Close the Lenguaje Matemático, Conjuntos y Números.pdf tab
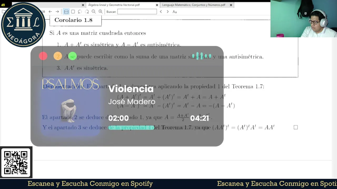The height and width of the screenshot is (189, 337). (231, 5)
